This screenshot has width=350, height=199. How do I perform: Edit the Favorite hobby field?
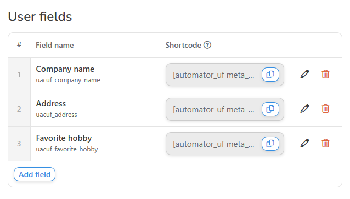304,143
